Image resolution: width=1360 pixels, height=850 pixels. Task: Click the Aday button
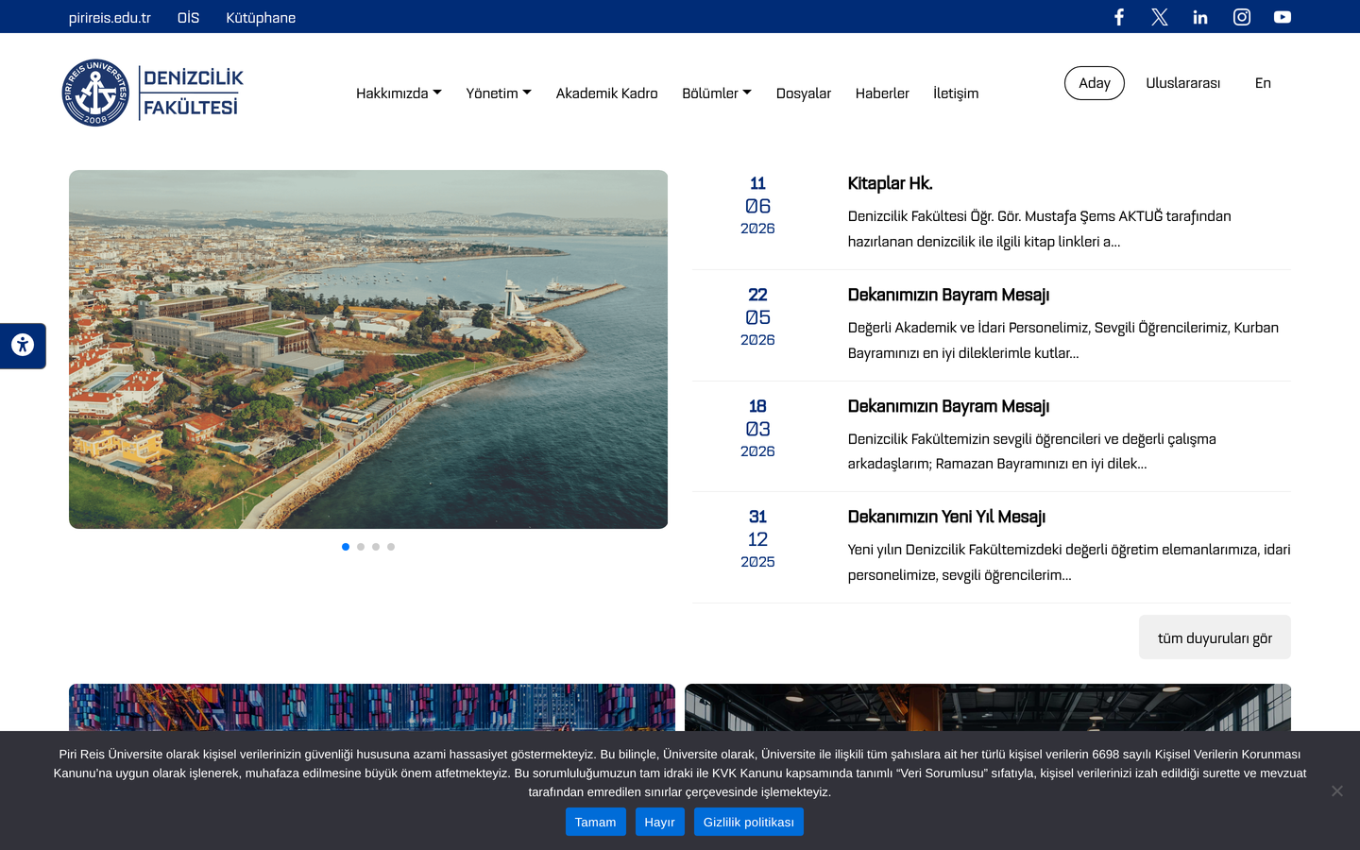(1095, 83)
